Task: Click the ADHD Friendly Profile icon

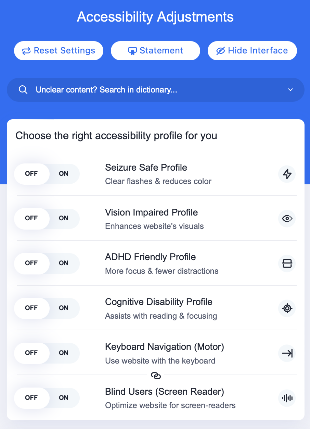Action: pos(287,263)
